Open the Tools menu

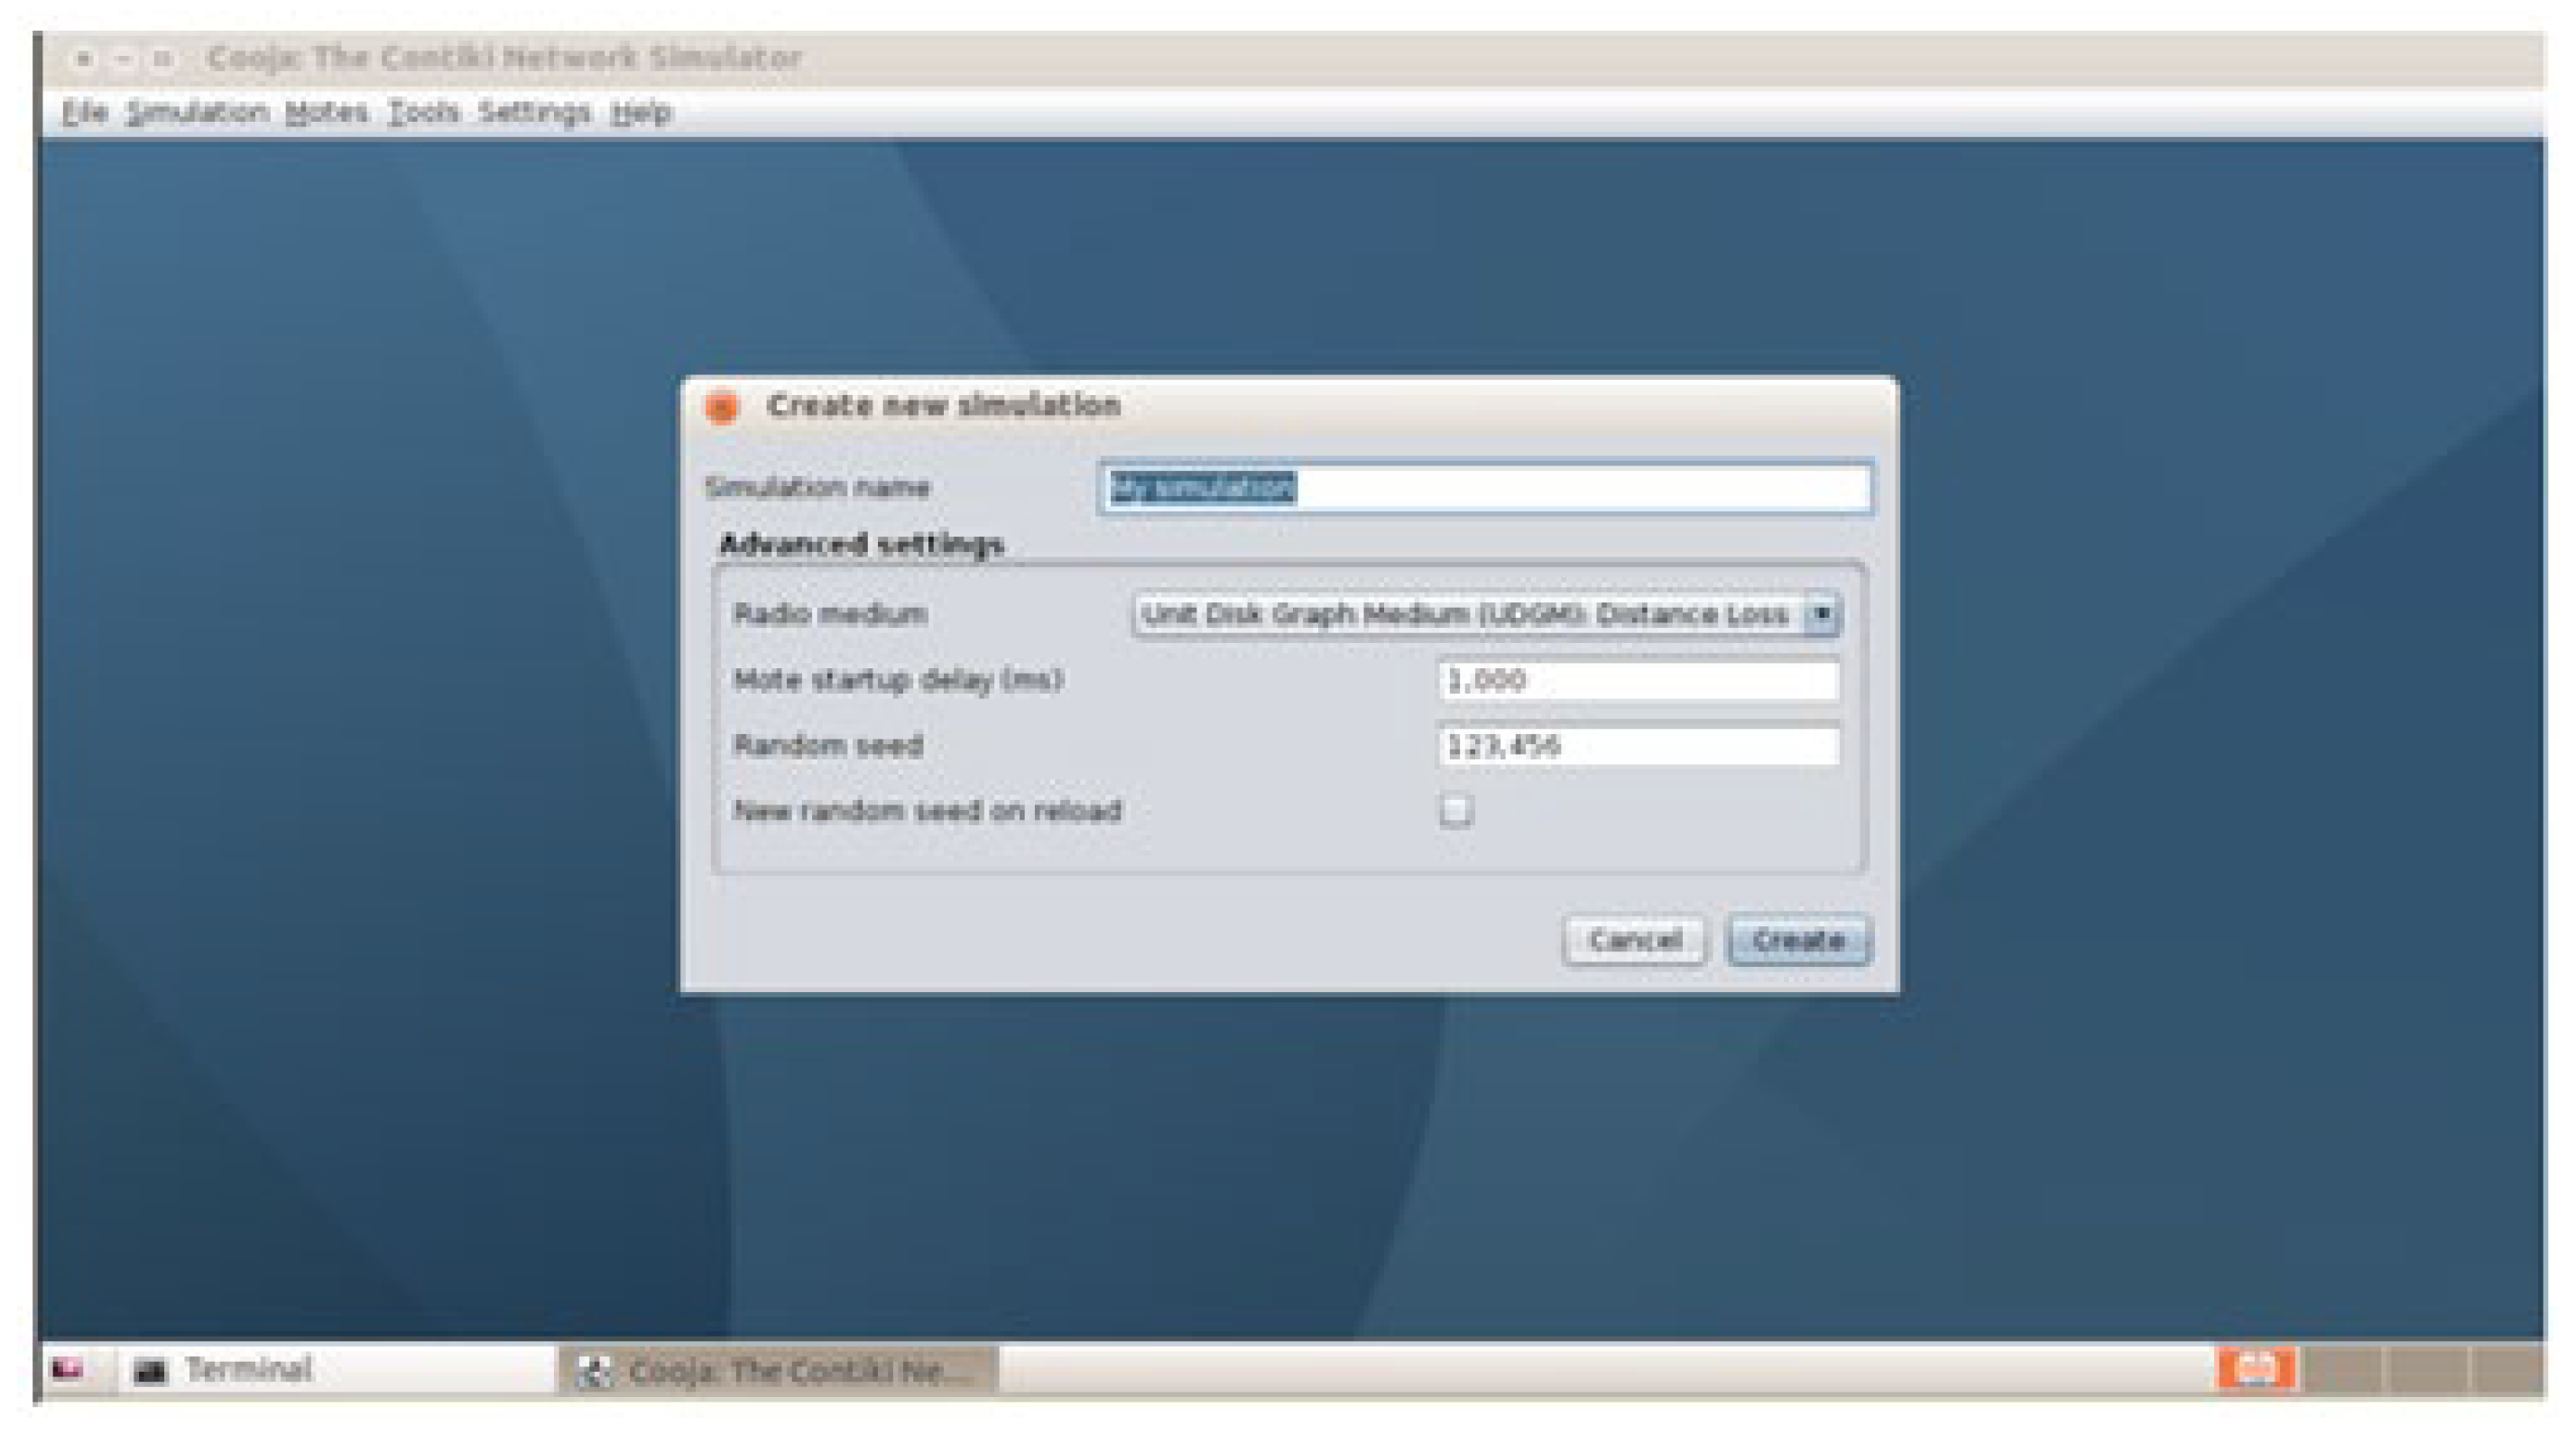click(x=423, y=112)
